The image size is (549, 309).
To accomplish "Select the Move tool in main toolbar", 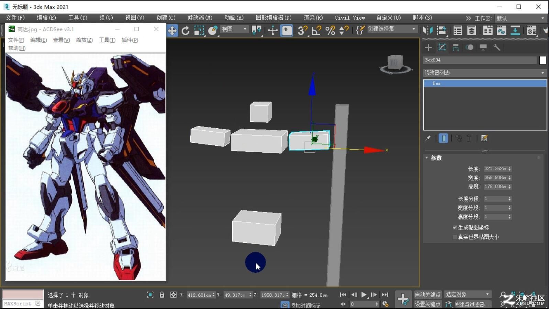I will pos(172,31).
